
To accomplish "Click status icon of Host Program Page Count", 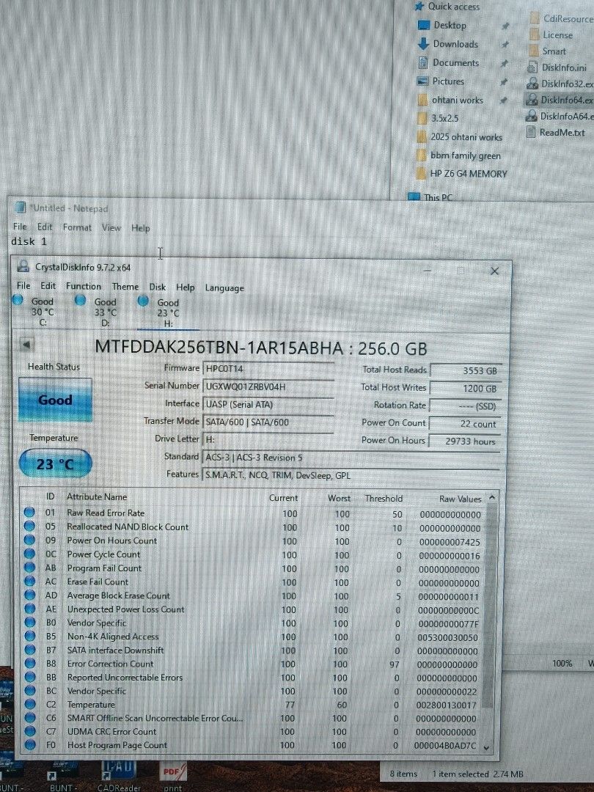I will (30, 744).
